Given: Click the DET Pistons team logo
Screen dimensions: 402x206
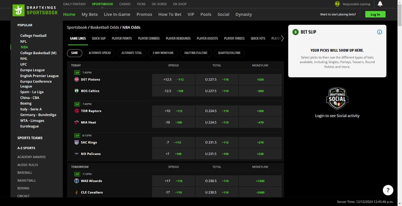Looking at the screenshot, I should click(77, 79).
